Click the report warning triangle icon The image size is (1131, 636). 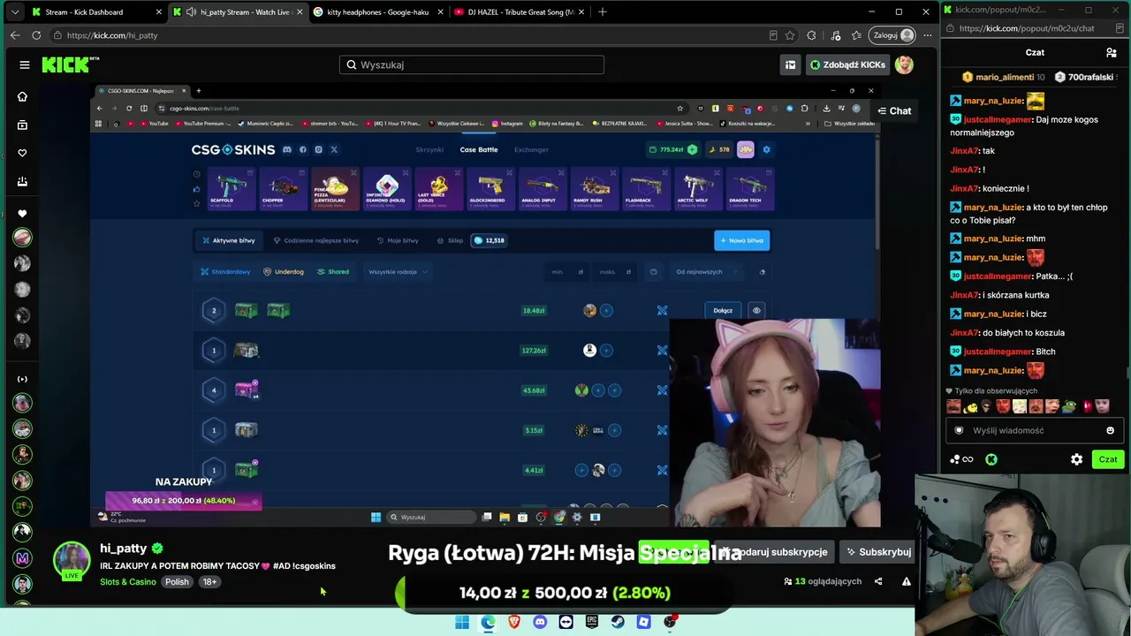906,581
